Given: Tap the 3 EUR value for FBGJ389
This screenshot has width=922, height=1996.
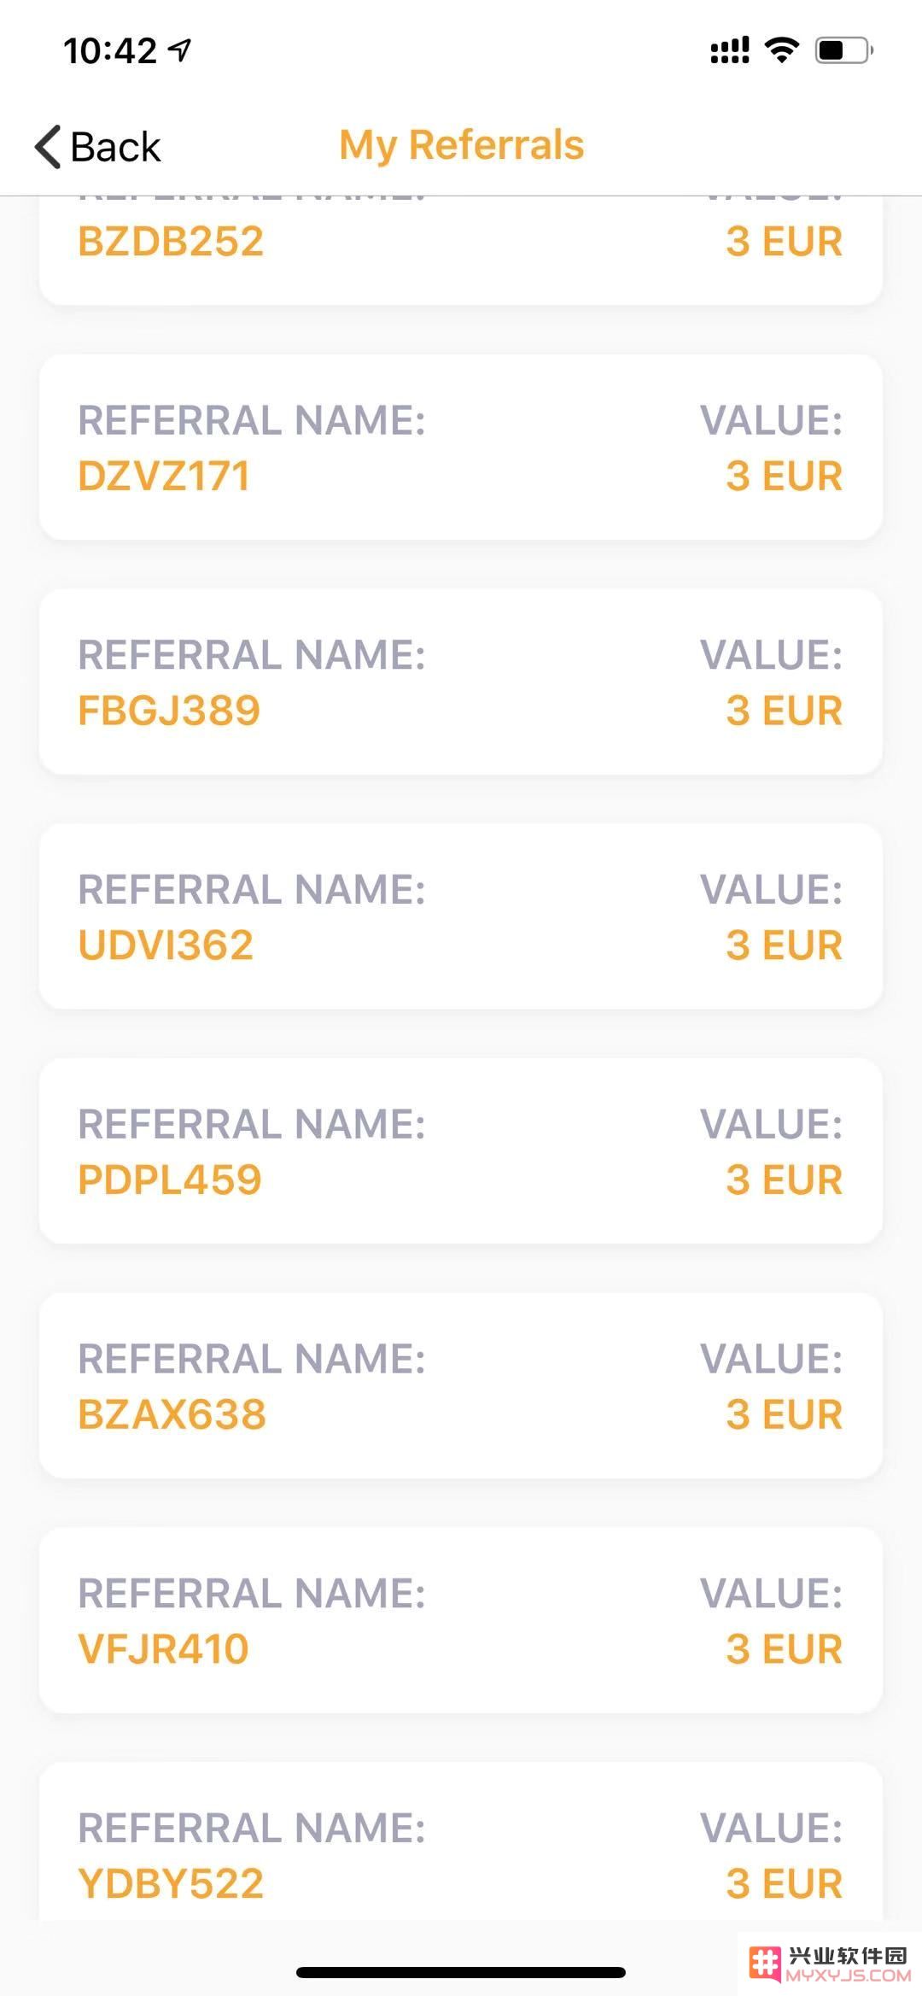Looking at the screenshot, I should tap(785, 711).
